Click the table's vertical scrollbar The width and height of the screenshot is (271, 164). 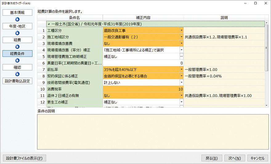(x=267, y=46)
